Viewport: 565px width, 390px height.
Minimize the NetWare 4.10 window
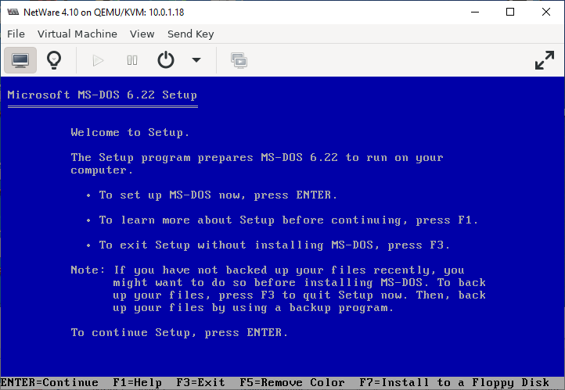475,13
